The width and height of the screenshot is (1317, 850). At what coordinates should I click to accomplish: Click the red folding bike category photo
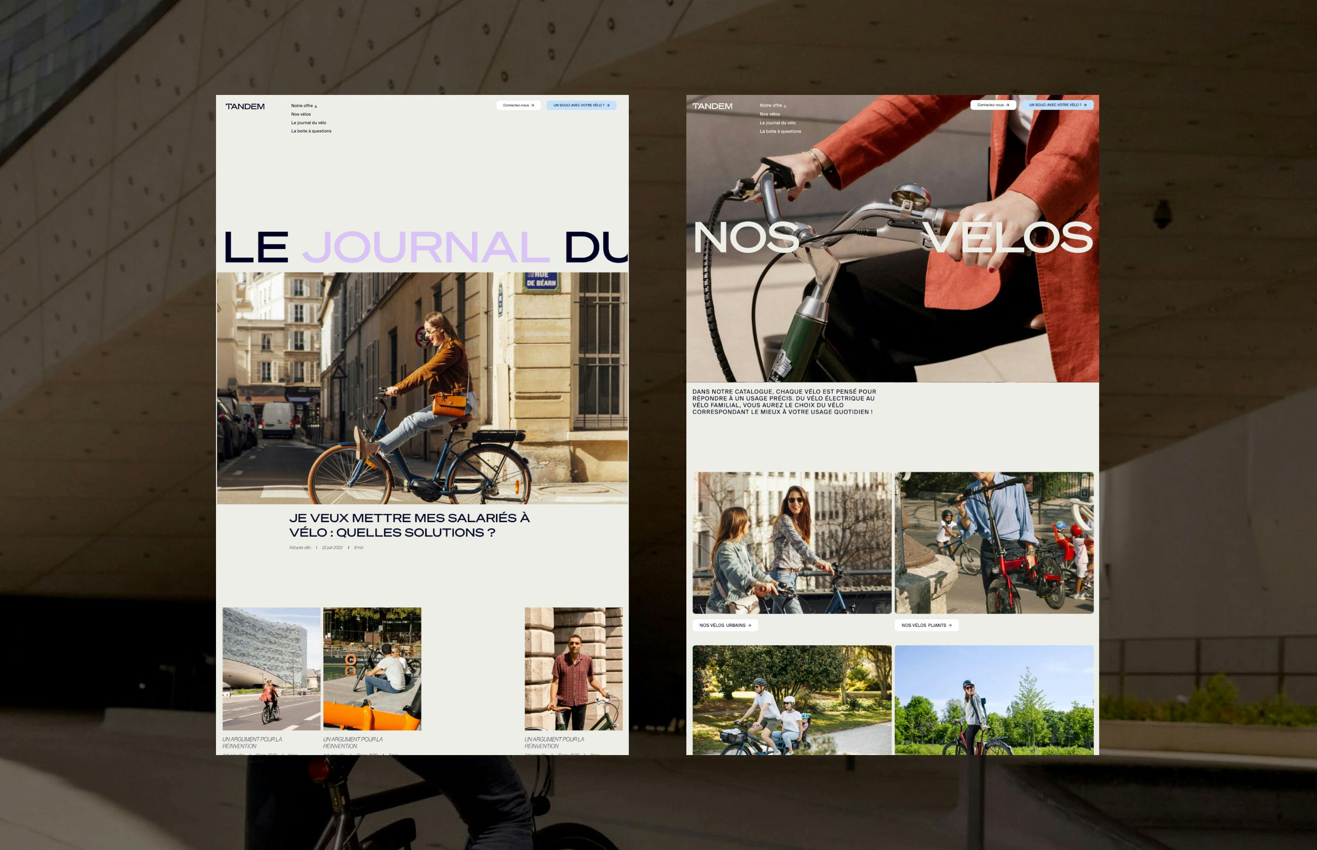point(993,543)
